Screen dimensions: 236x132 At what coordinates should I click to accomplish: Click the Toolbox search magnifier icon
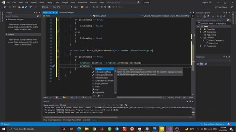[38, 16]
